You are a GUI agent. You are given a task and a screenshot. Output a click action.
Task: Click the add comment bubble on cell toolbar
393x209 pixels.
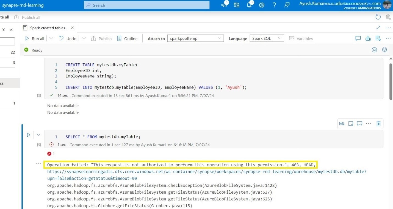pyautogui.click(x=359, y=123)
